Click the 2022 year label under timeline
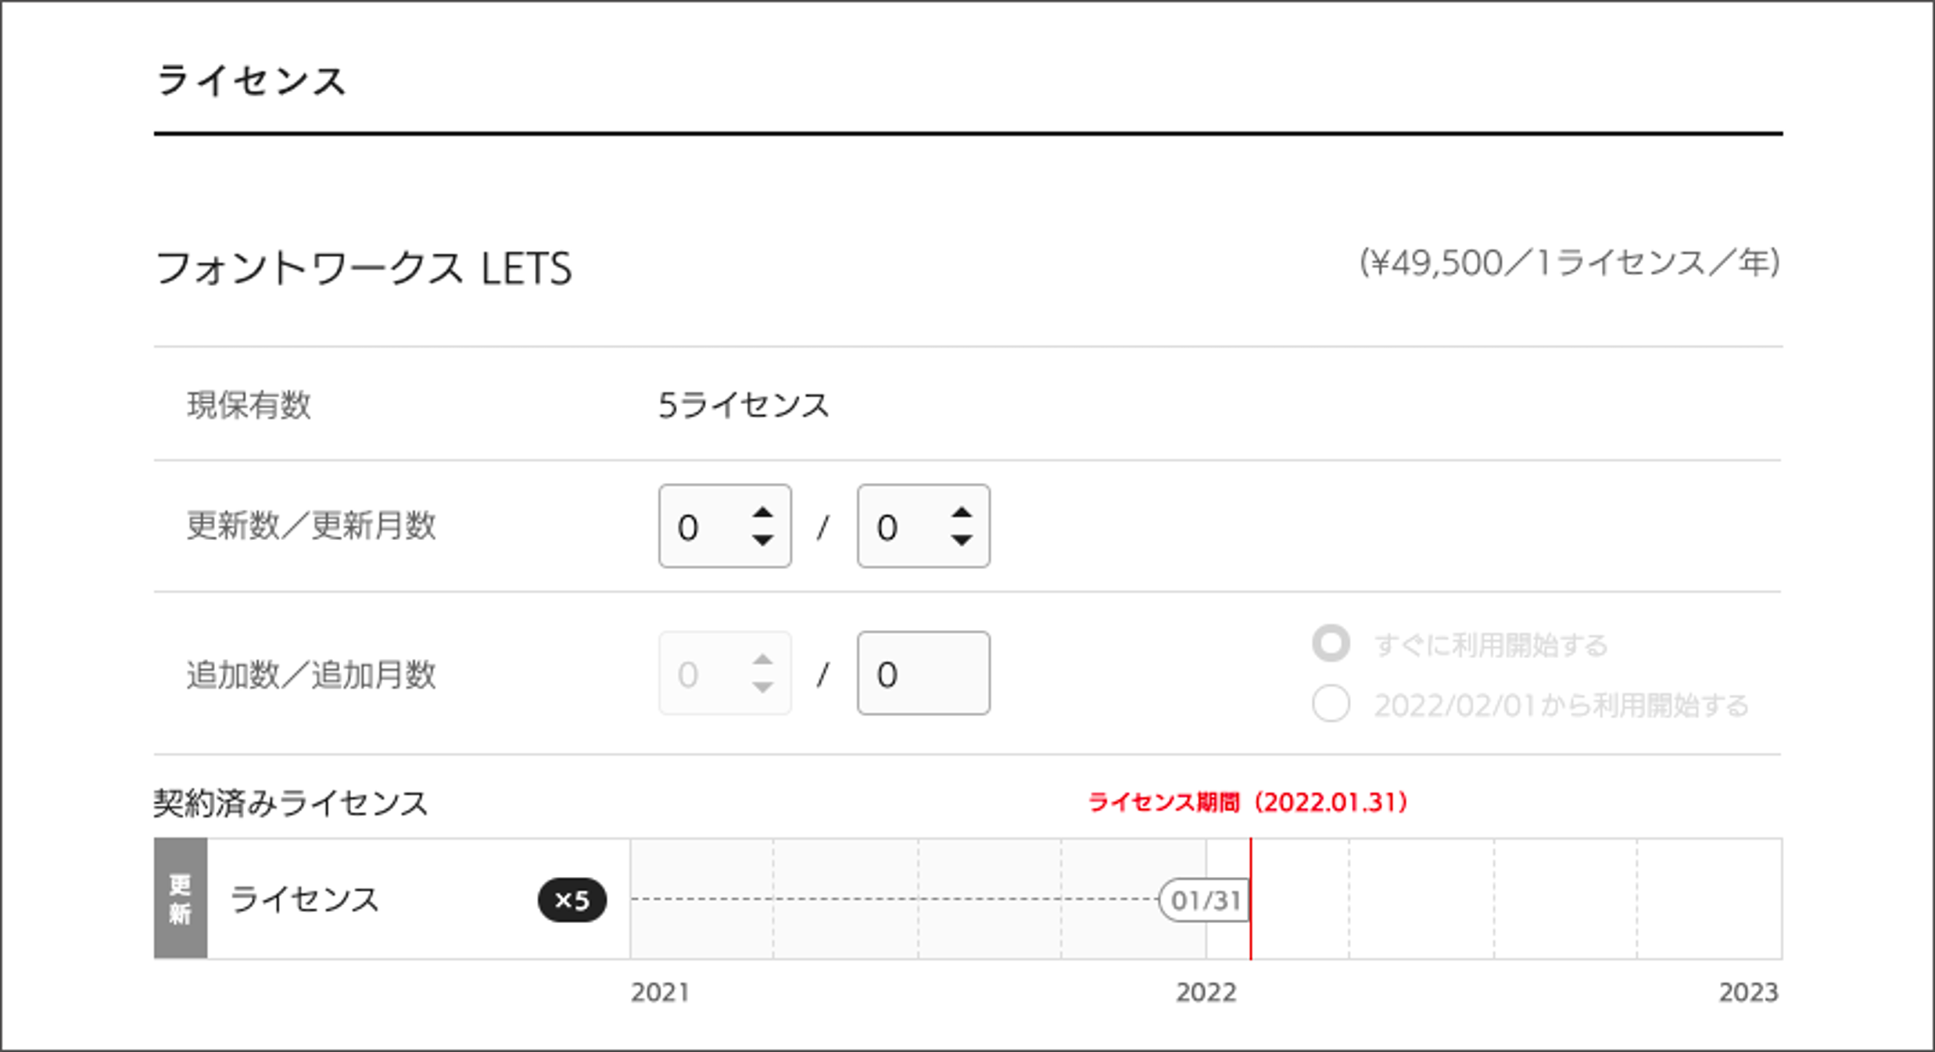1935x1052 pixels. pos(1206,993)
